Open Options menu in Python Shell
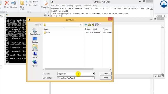This screenshot has height=94, width=168. tap(78, 5)
